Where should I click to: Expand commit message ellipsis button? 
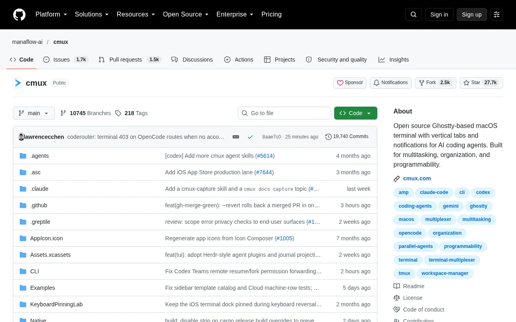tap(236, 137)
